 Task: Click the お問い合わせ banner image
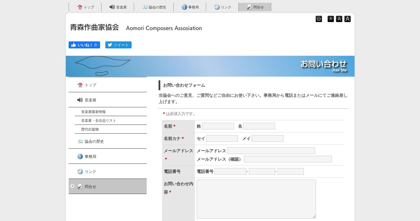[x=210, y=66]
